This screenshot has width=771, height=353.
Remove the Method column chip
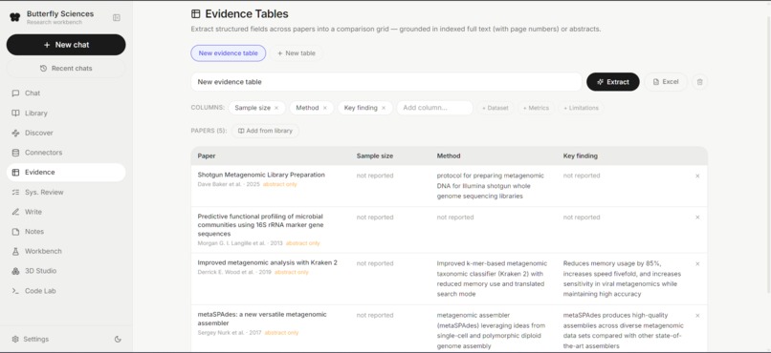click(324, 108)
